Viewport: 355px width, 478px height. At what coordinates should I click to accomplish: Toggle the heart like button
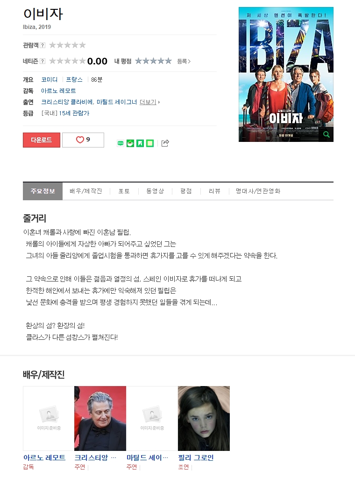click(x=83, y=140)
